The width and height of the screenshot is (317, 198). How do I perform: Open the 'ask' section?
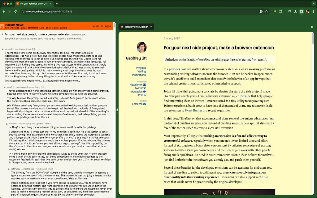coord(42,28)
